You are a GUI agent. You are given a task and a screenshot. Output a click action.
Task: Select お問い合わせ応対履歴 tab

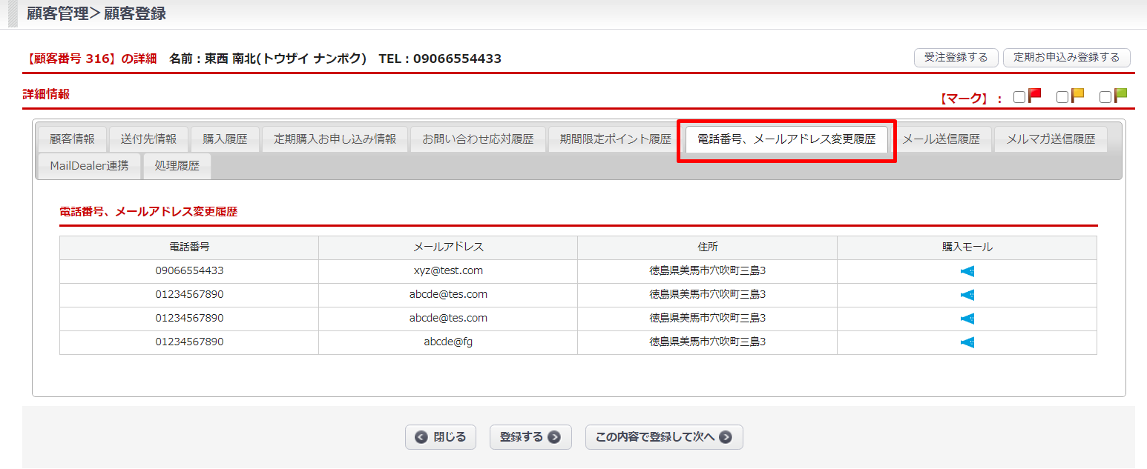click(478, 139)
